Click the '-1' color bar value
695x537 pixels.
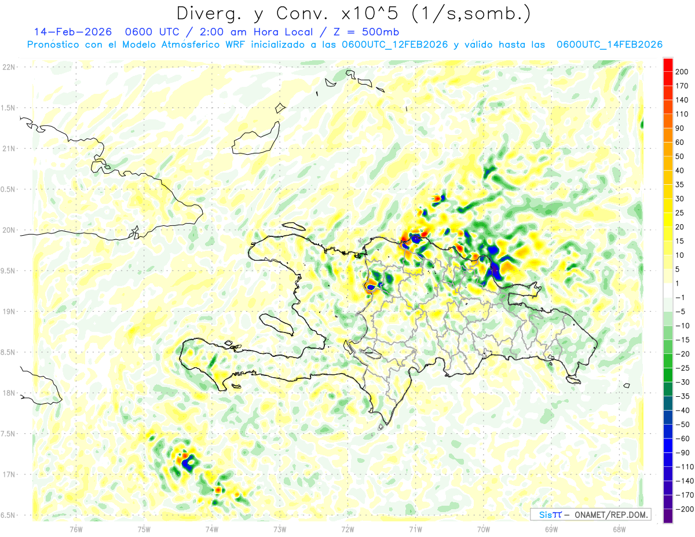click(x=681, y=297)
